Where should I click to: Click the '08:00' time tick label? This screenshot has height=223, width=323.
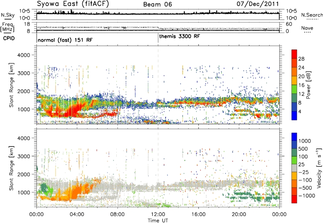tap(117, 215)
